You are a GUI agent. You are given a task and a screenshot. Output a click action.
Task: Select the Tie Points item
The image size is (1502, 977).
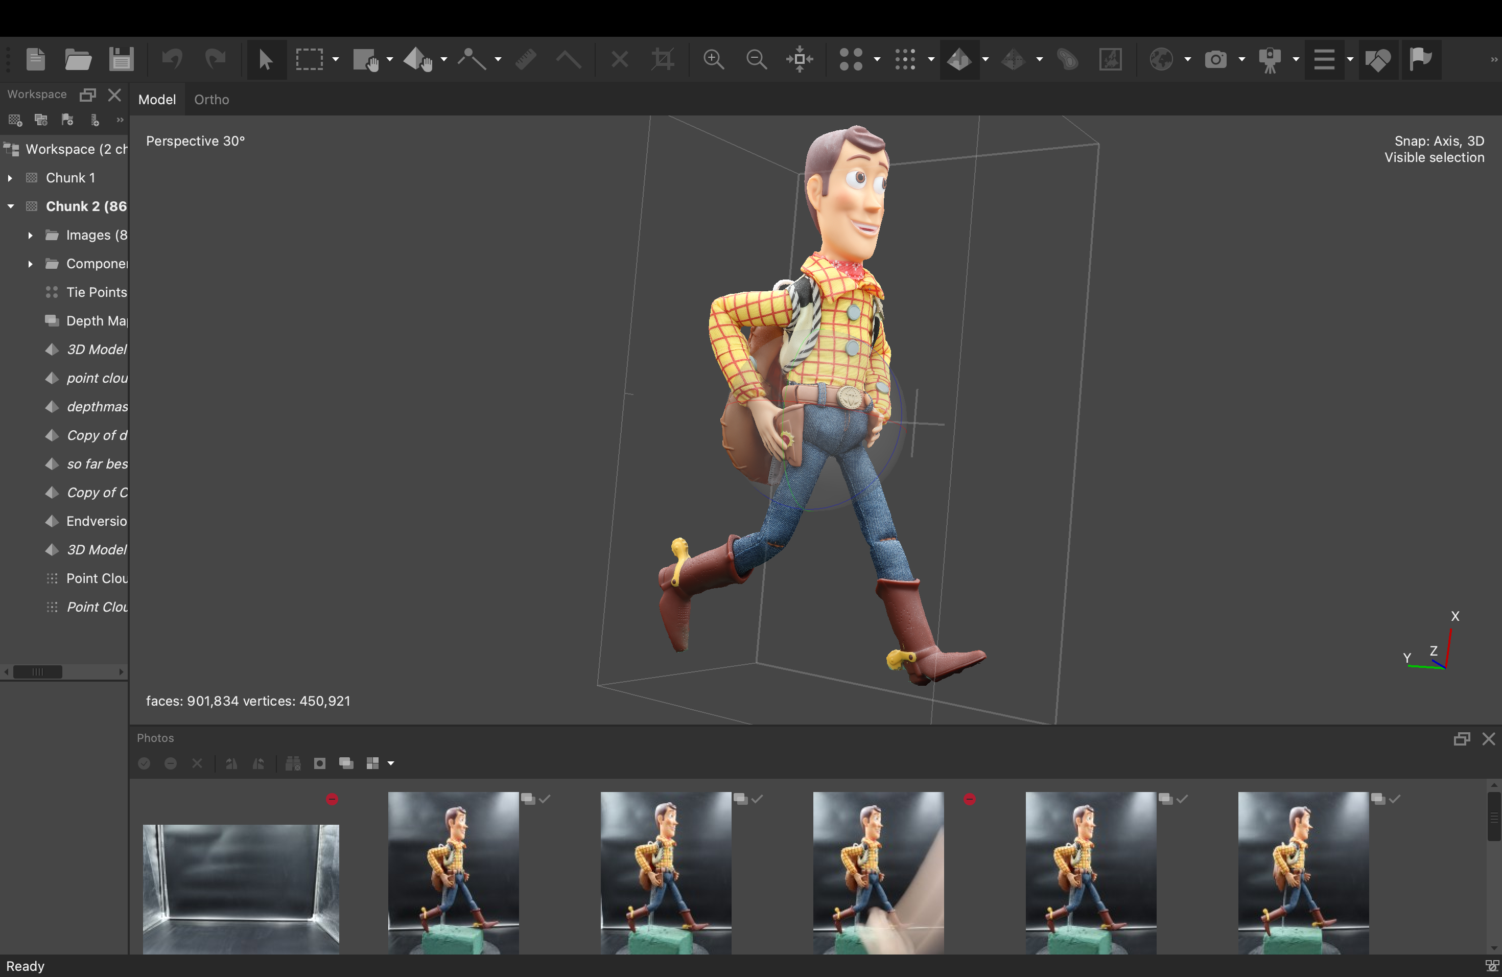coord(96,292)
